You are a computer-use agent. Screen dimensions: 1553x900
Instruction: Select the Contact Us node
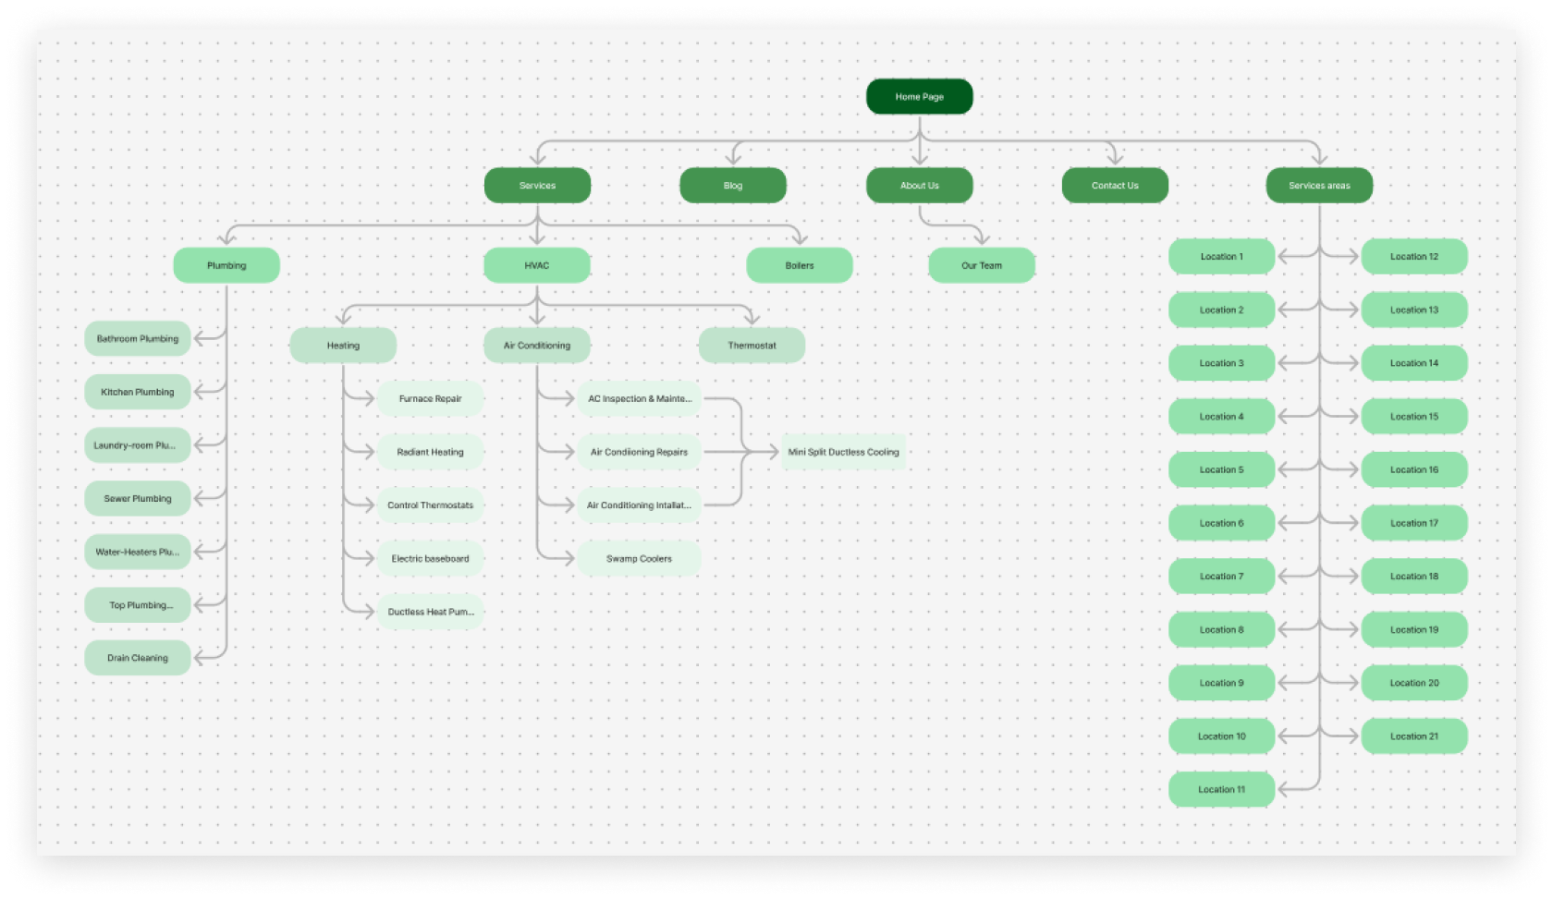tap(1114, 186)
